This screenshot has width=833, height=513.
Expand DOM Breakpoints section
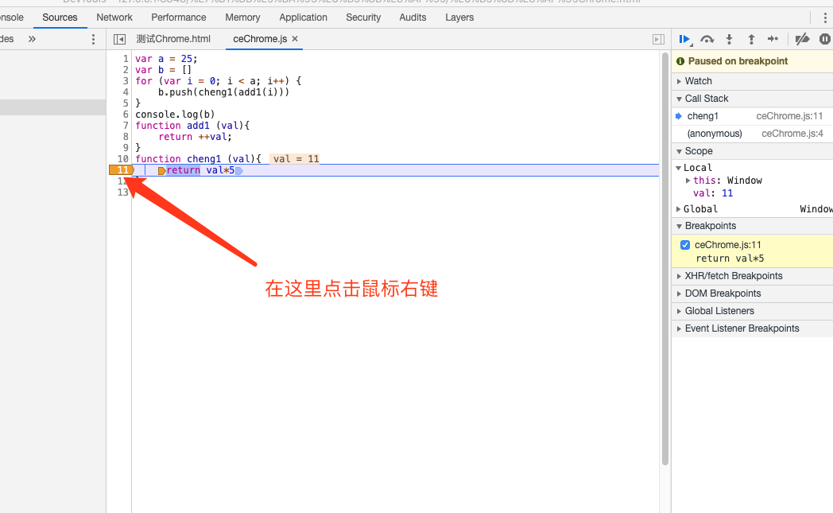pyautogui.click(x=679, y=294)
